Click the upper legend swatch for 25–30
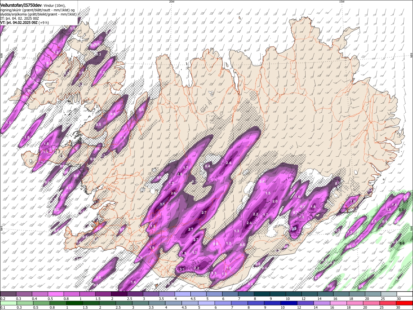This screenshot has width=413, height=310. tap(389, 294)
